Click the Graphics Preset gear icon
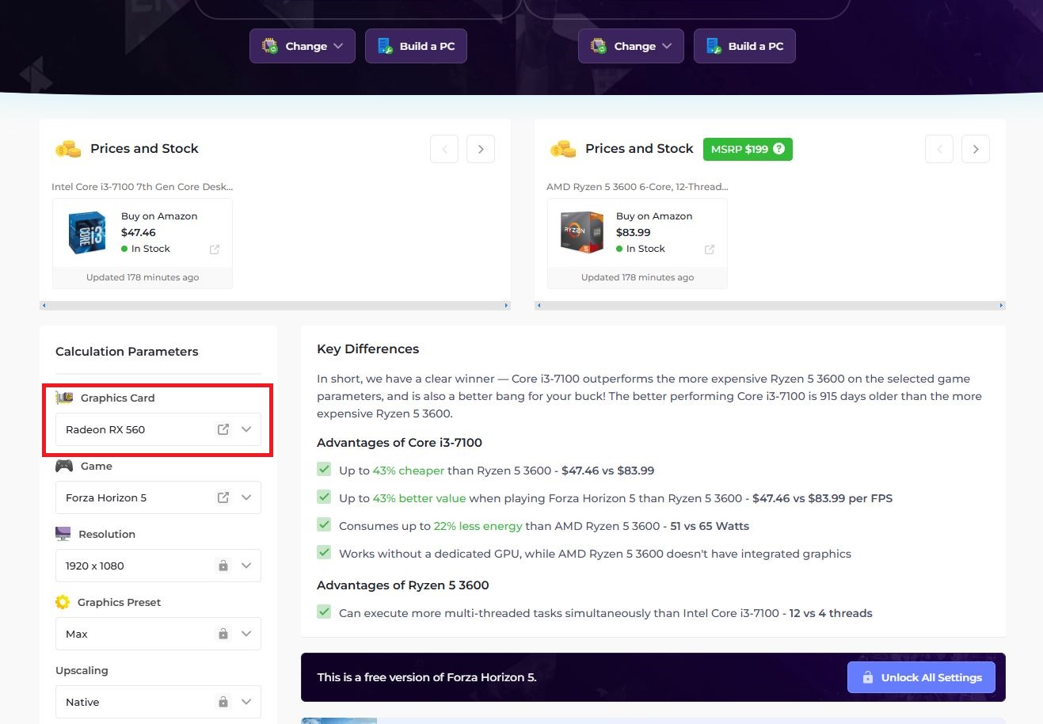Image resolution: width=1043 pixels, height=724 pixels. [63, 602]
